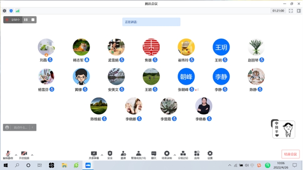The width and height of the screenshot is (303, 170).
Task: Expand video options arrow beside camera
Action: 32,155
